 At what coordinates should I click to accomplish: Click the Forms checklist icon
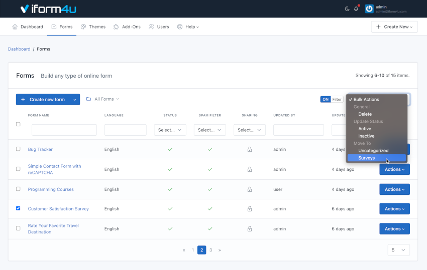pos(54,27)
